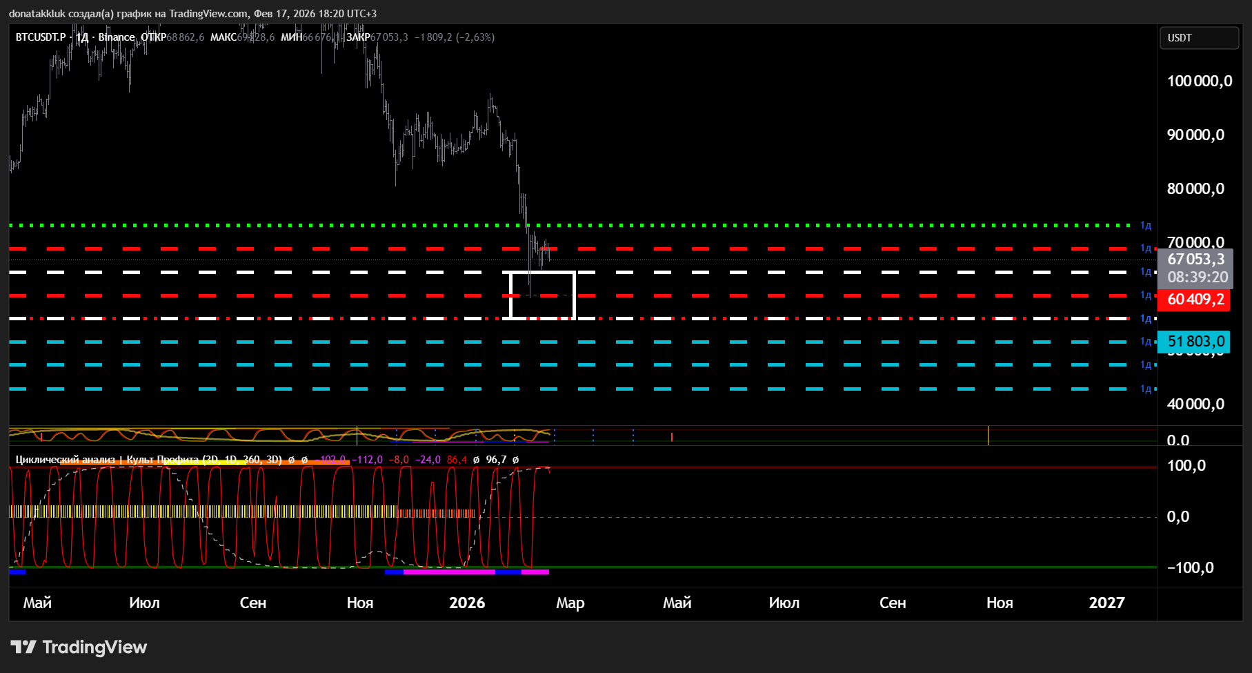Click the gray 67 053,3 current price label
1252x673 pixels.
click(x=1196, y=260)
